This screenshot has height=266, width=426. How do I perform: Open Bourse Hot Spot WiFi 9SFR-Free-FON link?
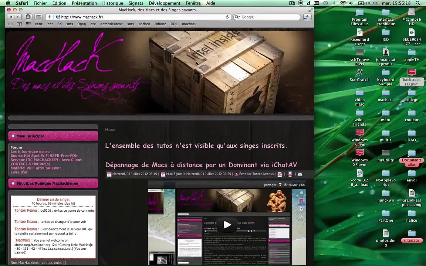pyautogui.click(x=44, y=156)
